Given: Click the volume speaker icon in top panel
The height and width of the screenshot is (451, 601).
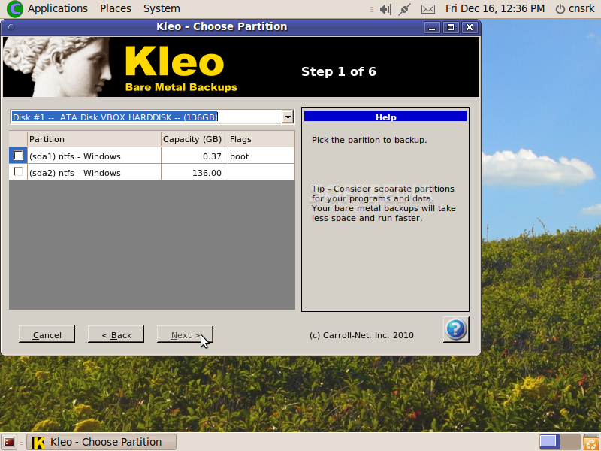Looking at the screenshot, I should pos(385,9).
